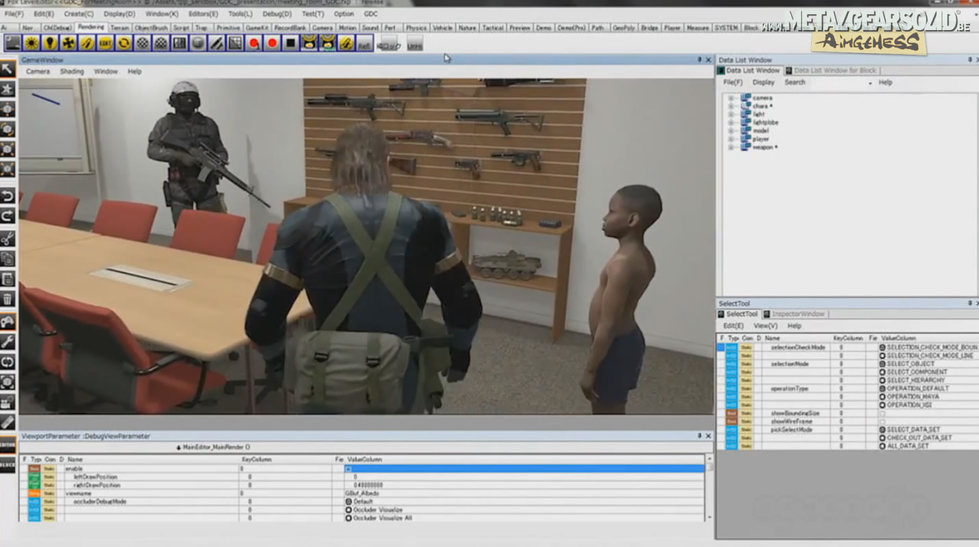The height and width of the screenshot is (547, 979).
Task: Click the first checkered sphere icon in toolbar
Action: point(142,43)
